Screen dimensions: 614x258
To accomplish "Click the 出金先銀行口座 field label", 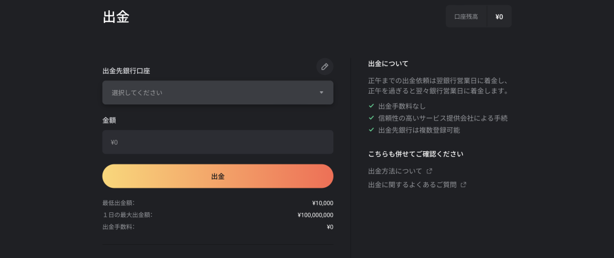I will [x=126, y=71].
